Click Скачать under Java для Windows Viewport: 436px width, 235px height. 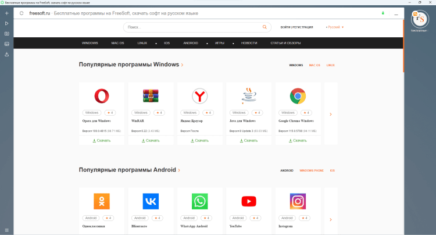click(249, 141)
